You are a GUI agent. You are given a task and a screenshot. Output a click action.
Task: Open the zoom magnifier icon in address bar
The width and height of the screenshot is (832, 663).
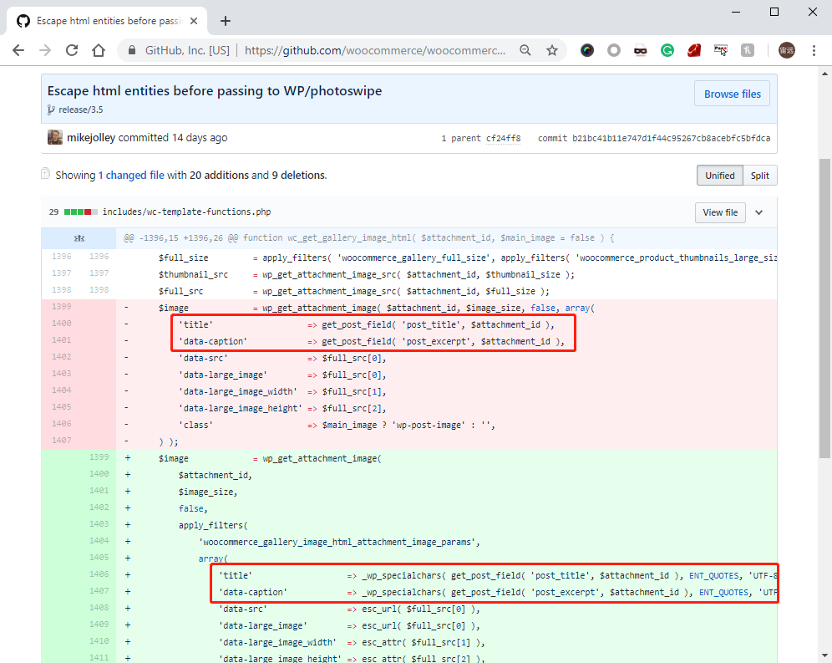(x=525, y=50)
